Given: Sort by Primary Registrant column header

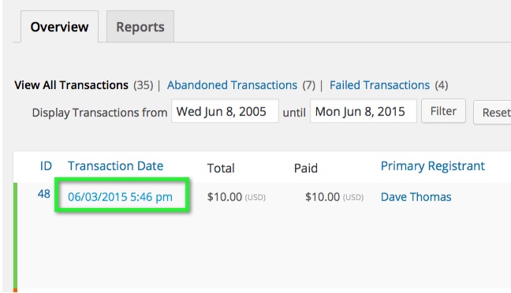Looking at the screenshot, I should coord(433,166).
